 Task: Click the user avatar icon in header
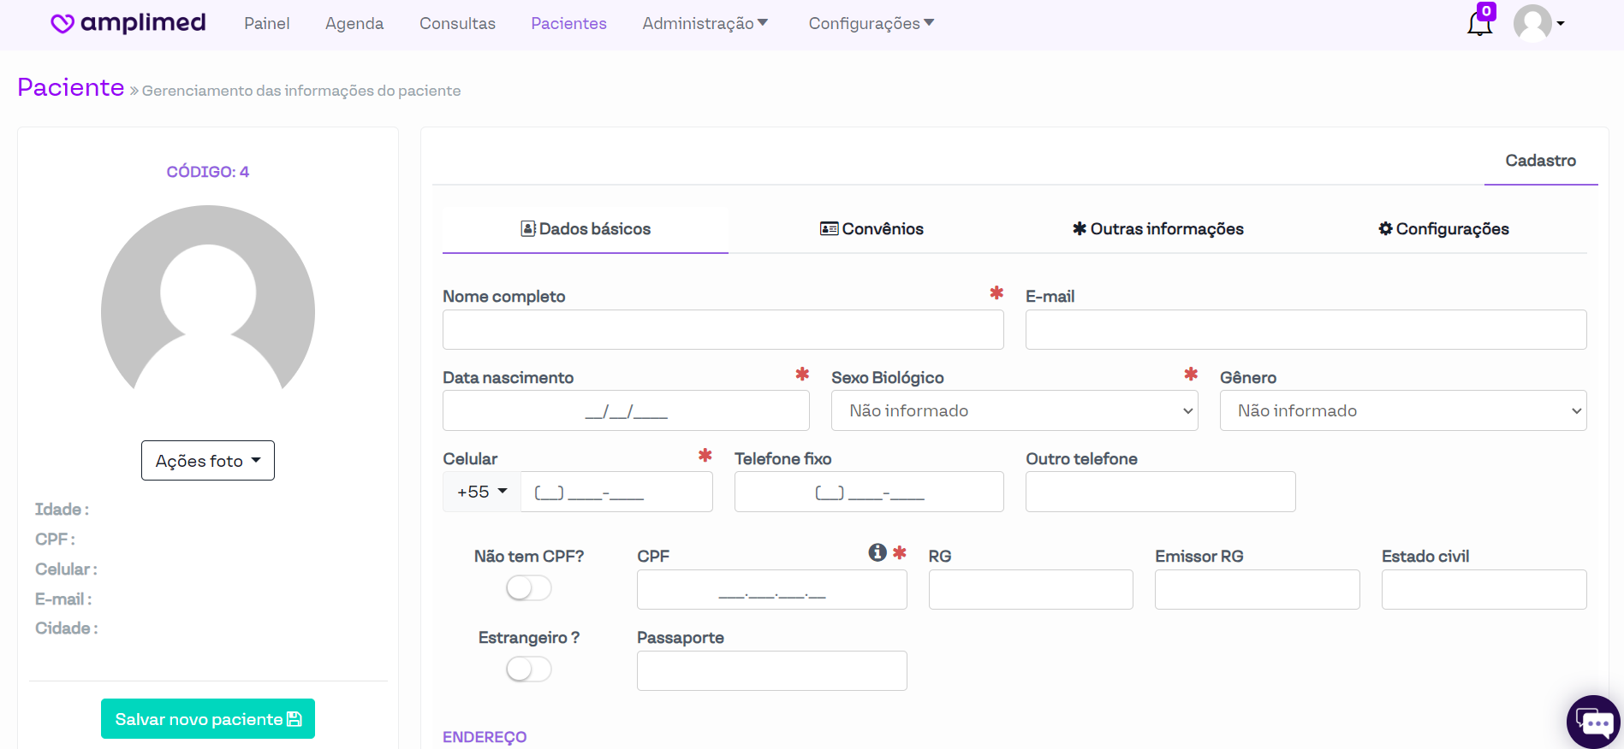coord(1532,23)
